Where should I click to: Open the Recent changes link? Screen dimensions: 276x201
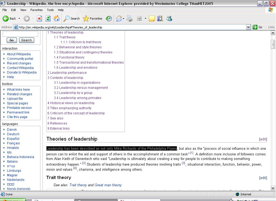click(19, 63)
